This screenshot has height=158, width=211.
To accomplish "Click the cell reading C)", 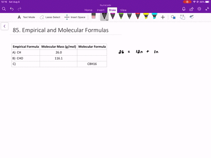I will click(x=26, y=64).
